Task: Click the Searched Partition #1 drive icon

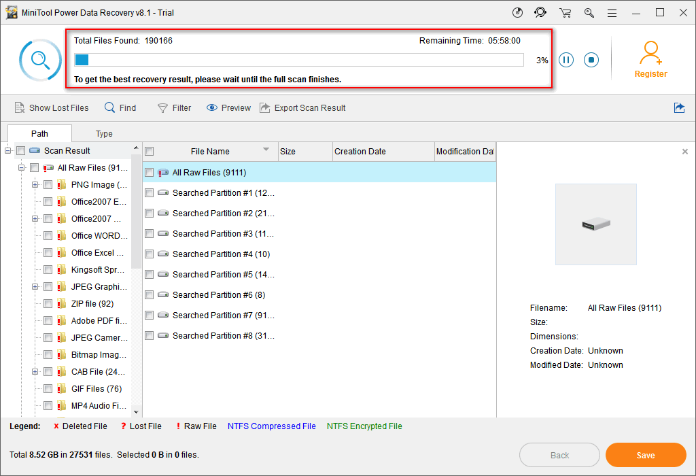Action: click(163, 192)
